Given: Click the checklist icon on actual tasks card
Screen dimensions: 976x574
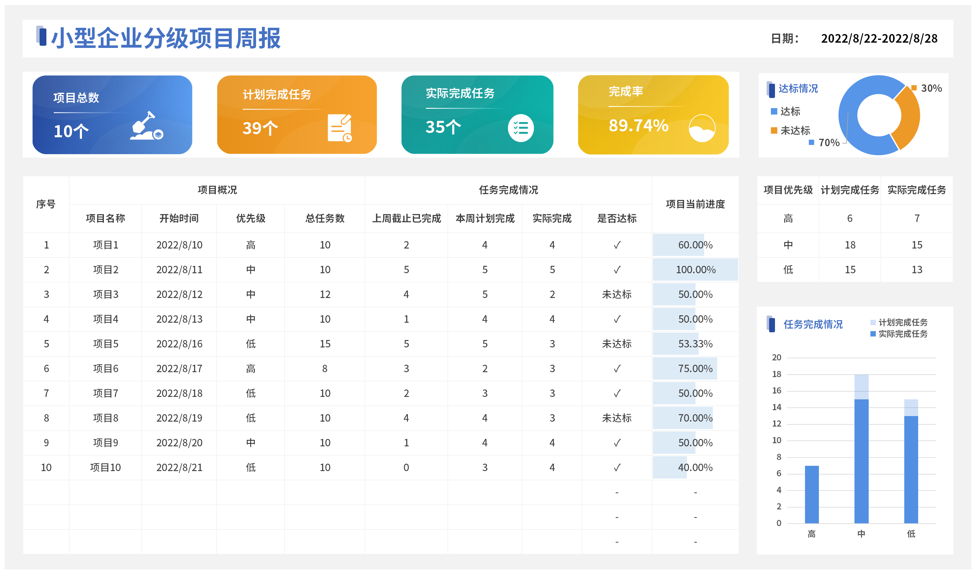Looking at the screenshot, I should click(520, 128).
